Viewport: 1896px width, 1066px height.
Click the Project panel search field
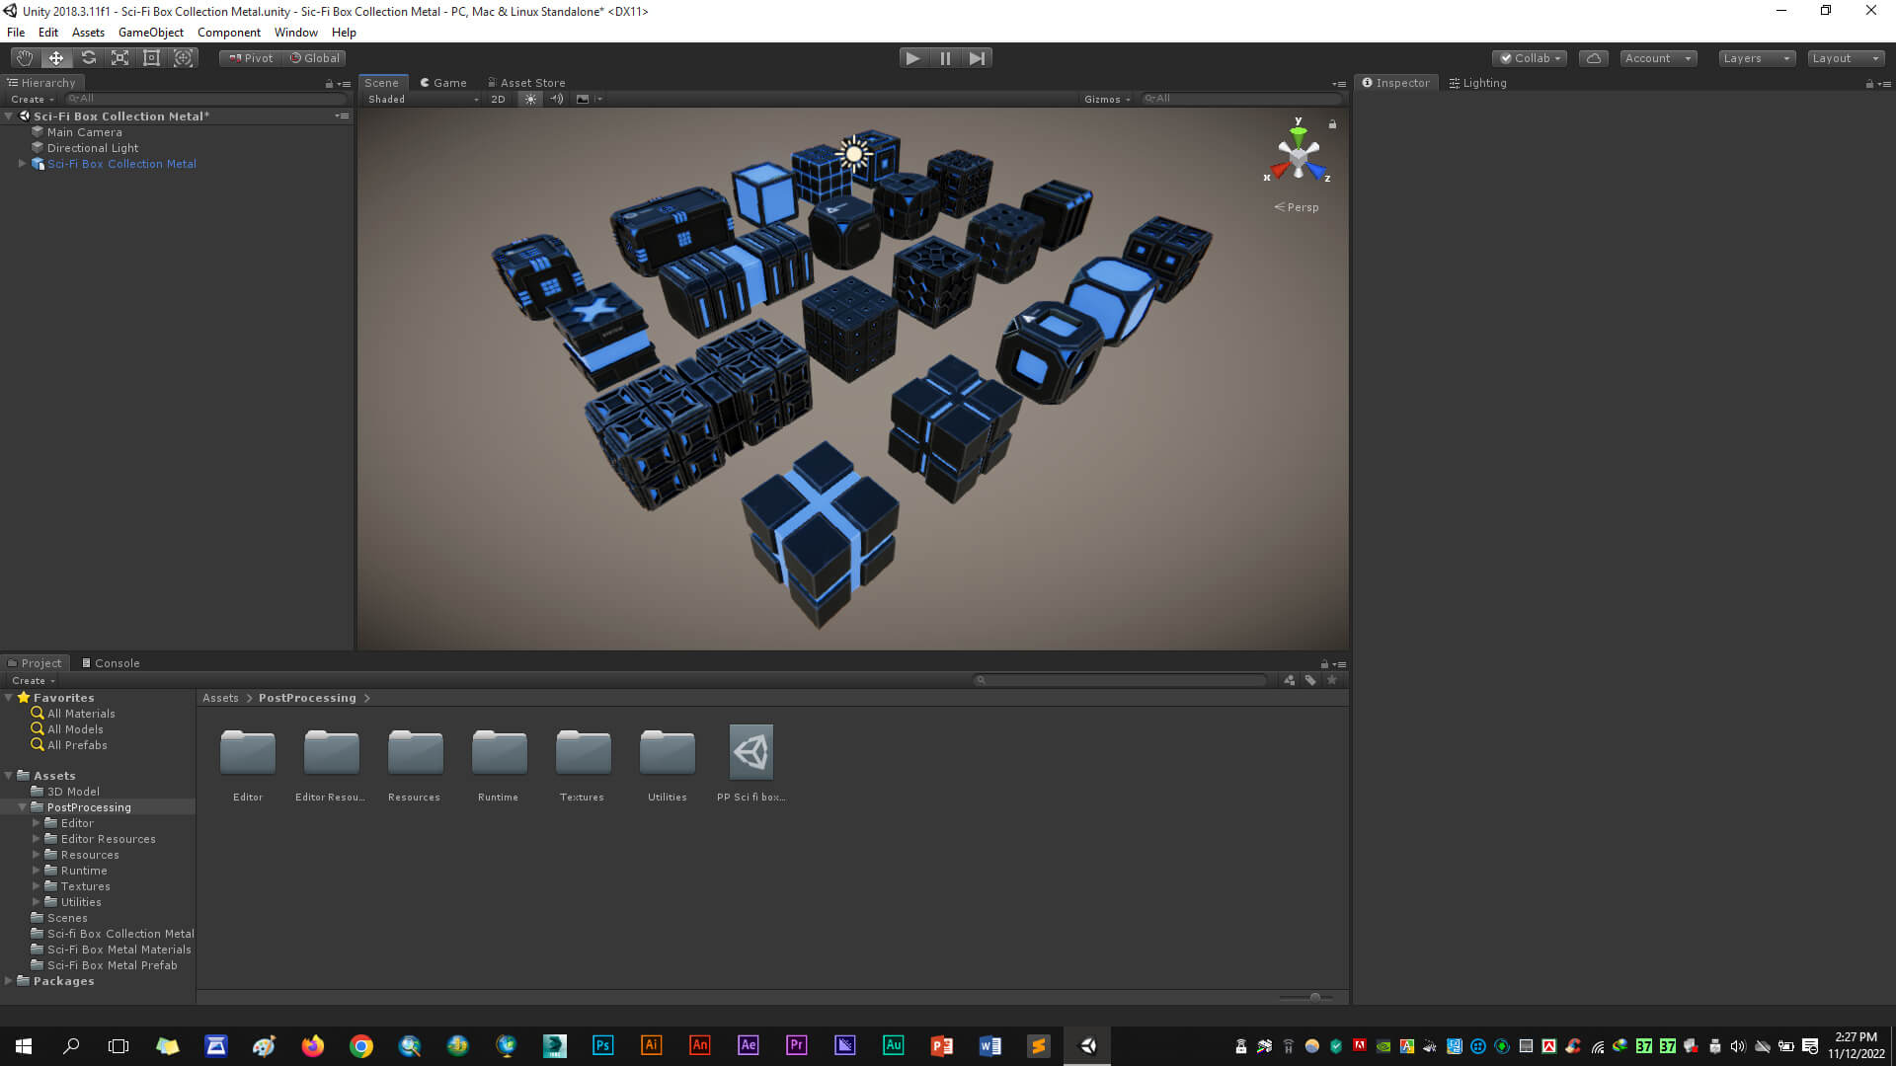pyautogui.click(x=1121, y=680)
